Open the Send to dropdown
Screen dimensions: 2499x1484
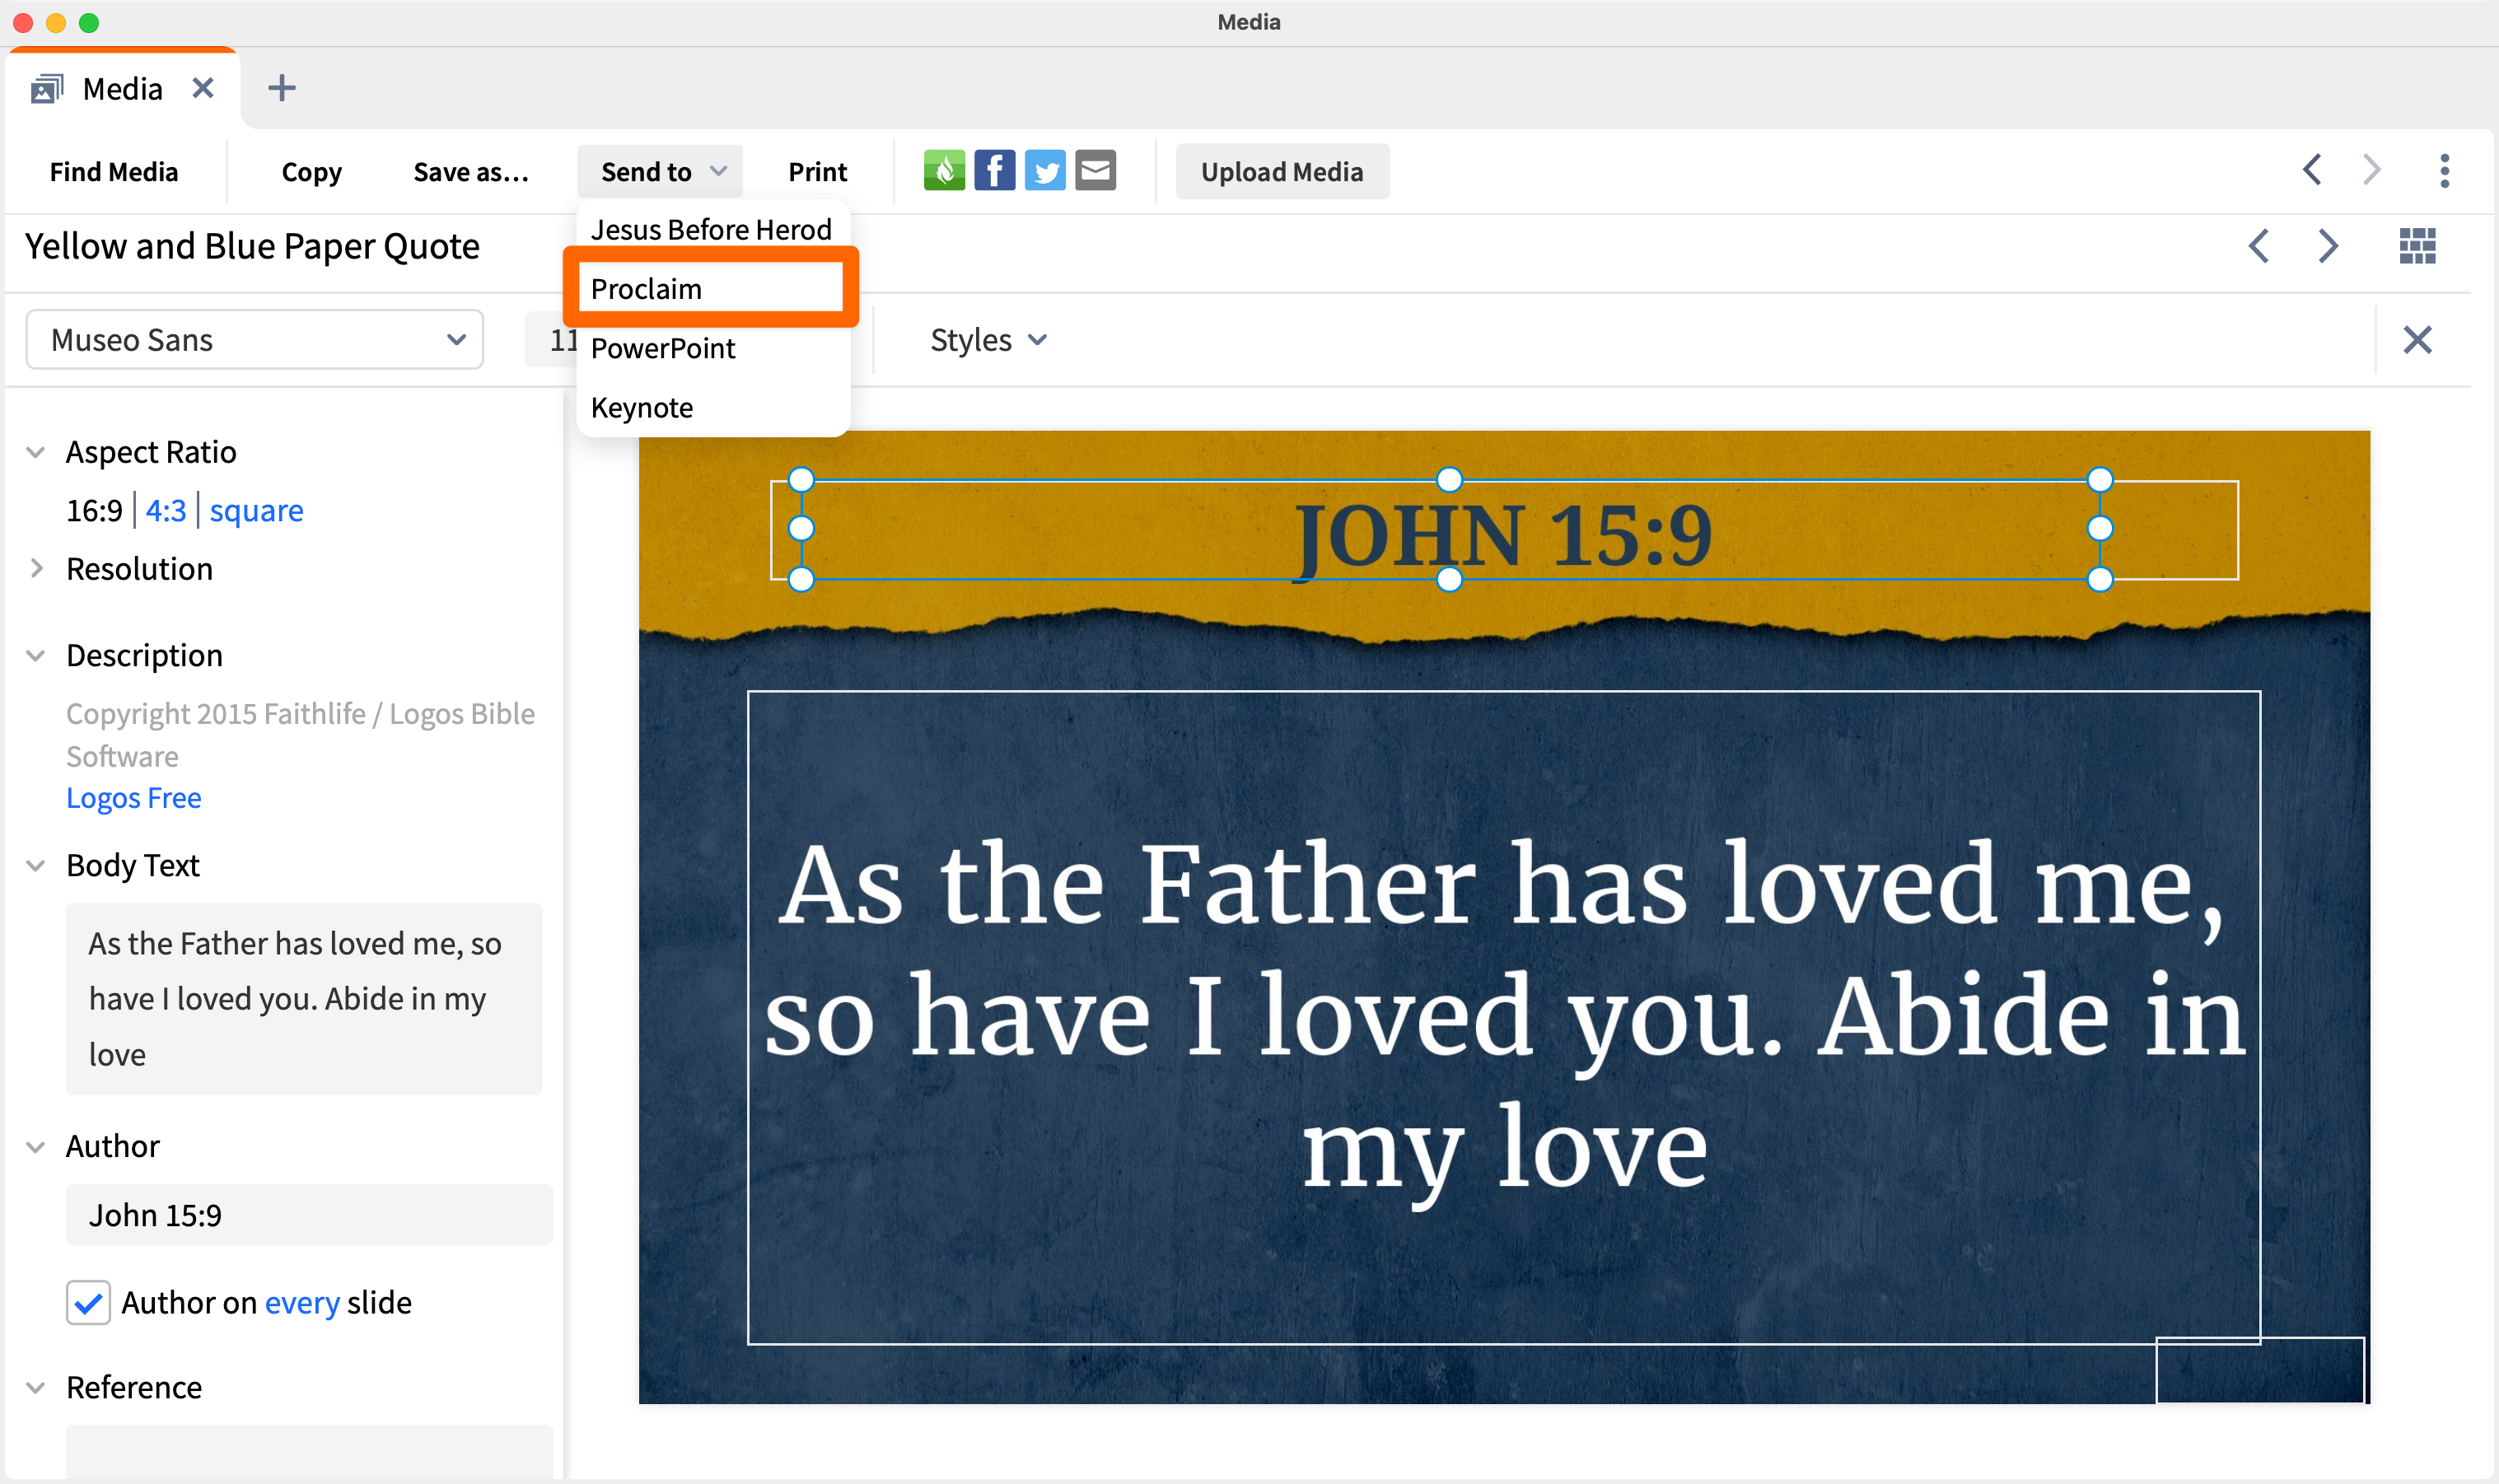coord(661,171)
